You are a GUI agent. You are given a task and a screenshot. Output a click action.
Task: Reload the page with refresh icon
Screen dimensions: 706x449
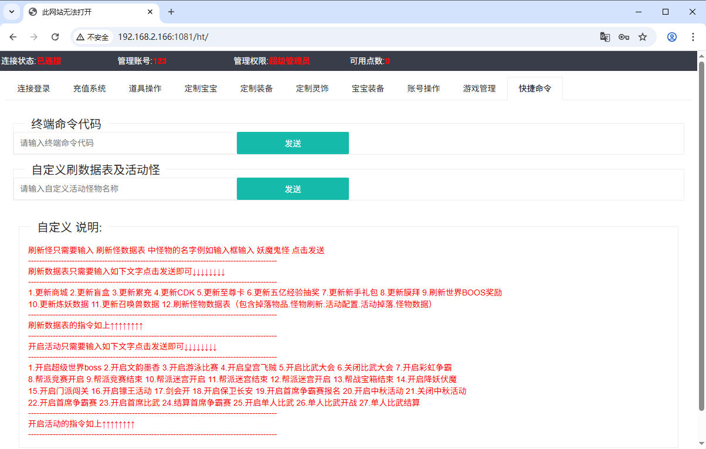point(55,37)
